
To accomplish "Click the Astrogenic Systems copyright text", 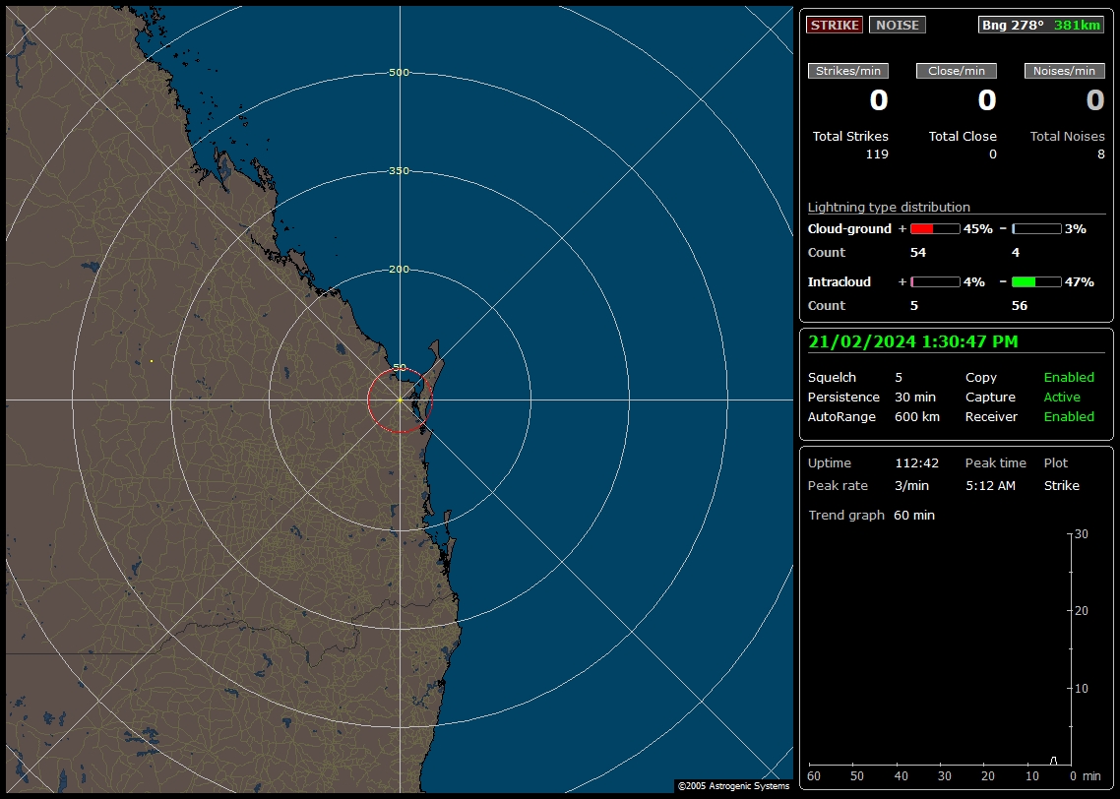I will coord(733,786).
